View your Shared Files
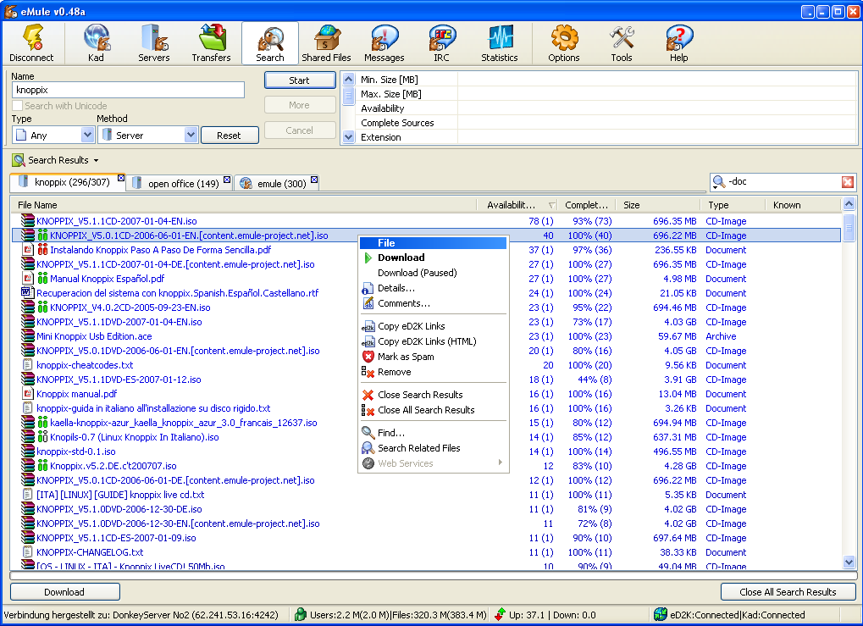The image size is (863, 626). [x=326, y=42]
